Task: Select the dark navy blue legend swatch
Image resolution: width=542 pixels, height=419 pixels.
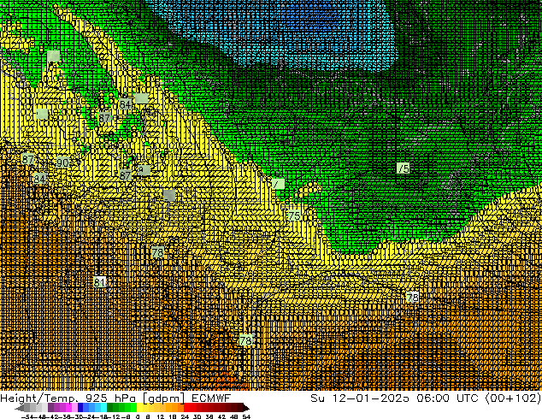Action: pyautogui.click(x=80, y=407)
